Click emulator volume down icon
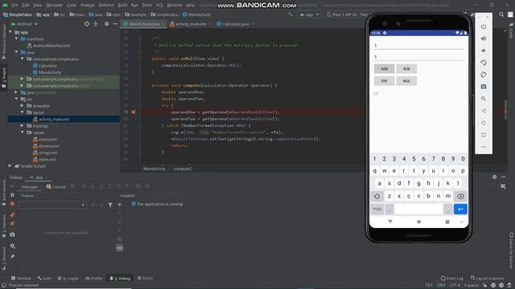 (484, 51)
